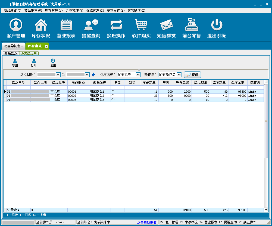Click the 查询 search button
The image size is (272, 226).
click(192, 75)
